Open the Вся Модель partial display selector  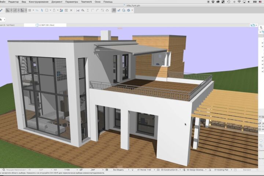click(118, 170)
